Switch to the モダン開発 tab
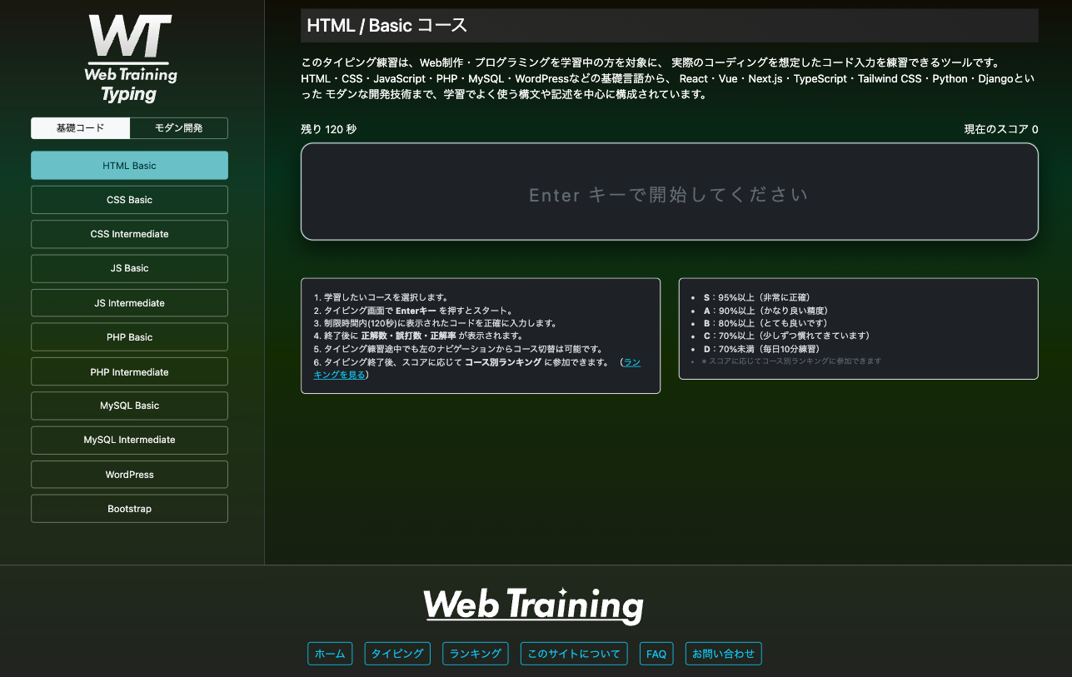Image resolution: width=1072 pixels, height=677 pixels. (179, 128)
